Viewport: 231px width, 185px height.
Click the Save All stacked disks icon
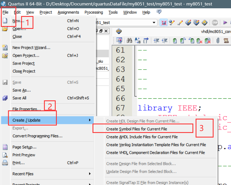tap(5, 98)
